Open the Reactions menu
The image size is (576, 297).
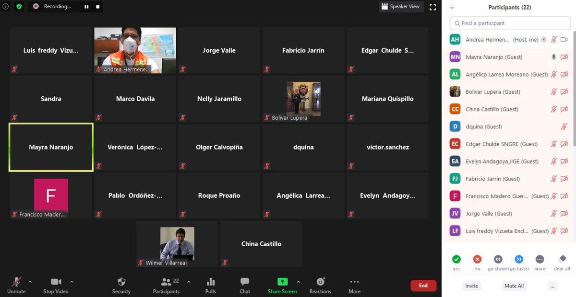point(320,286)
